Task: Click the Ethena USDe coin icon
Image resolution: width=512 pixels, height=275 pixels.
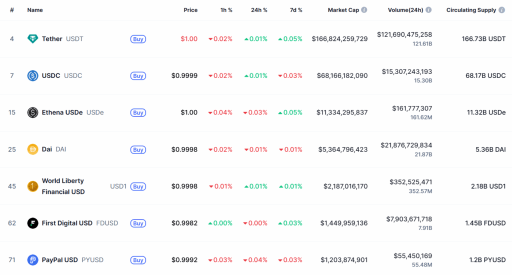Action: (32, 112)
